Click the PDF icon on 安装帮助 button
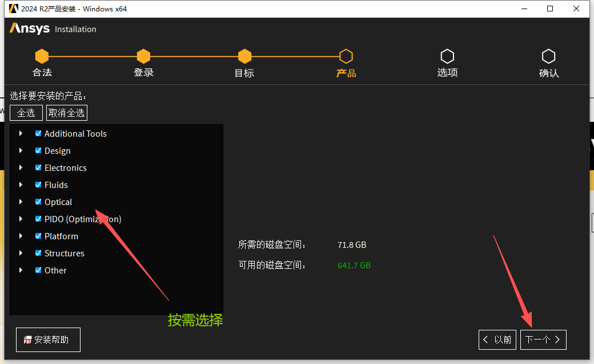594x364 pixels. (27, 340)
